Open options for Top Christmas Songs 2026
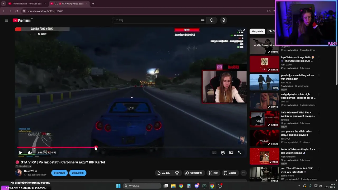This screenshot has height=190, width=338. click(319, 58)
